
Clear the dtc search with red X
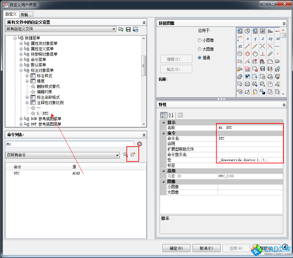tap(139, 144)
